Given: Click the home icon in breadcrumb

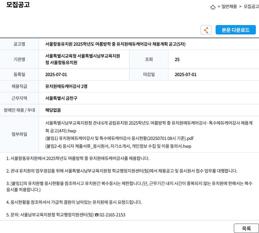Looking at the screenshot, I should [213, 7].
